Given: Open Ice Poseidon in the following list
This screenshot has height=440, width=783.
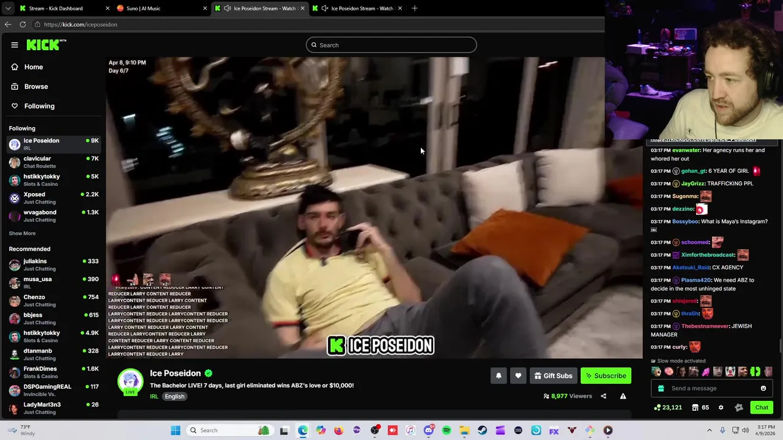Looking at the screenshot, I should (x=54, y=144).
